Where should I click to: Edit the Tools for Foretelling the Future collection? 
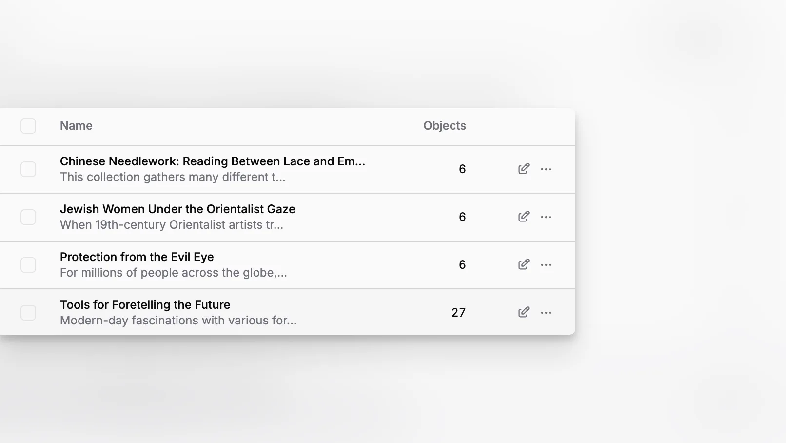[x=524, y=312]
